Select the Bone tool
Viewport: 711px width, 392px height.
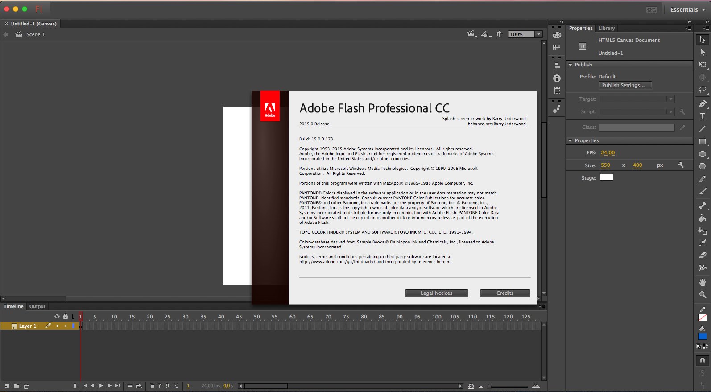[703, 206]
